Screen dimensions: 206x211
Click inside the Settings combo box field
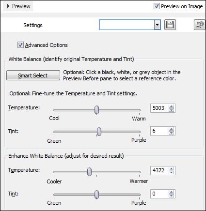(127, 25)
